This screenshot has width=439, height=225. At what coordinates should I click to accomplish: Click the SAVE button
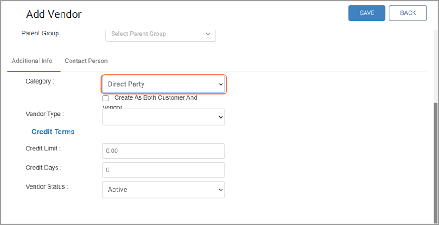pos(366,13)
